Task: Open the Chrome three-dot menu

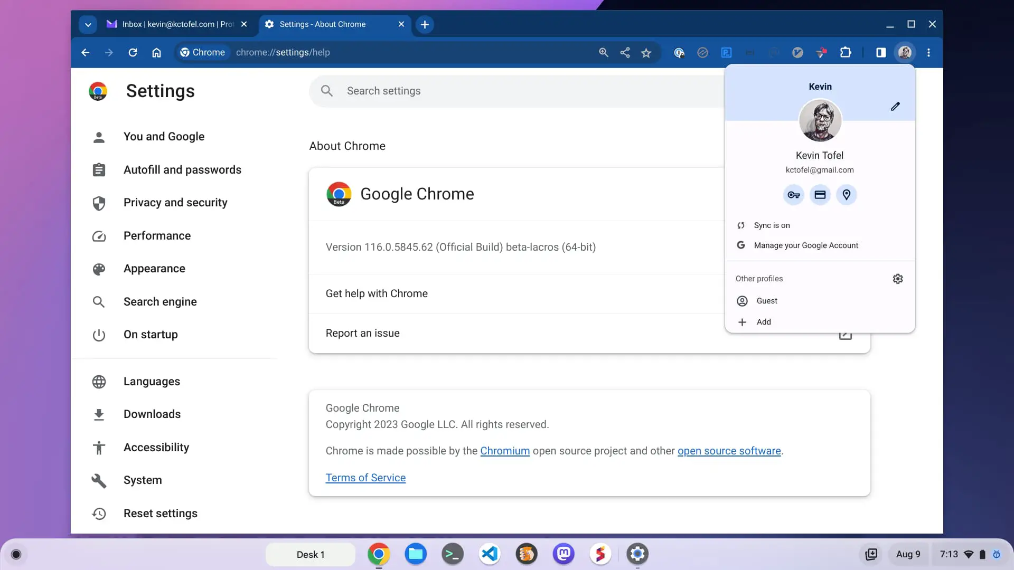Action: [x=928, y=52]
